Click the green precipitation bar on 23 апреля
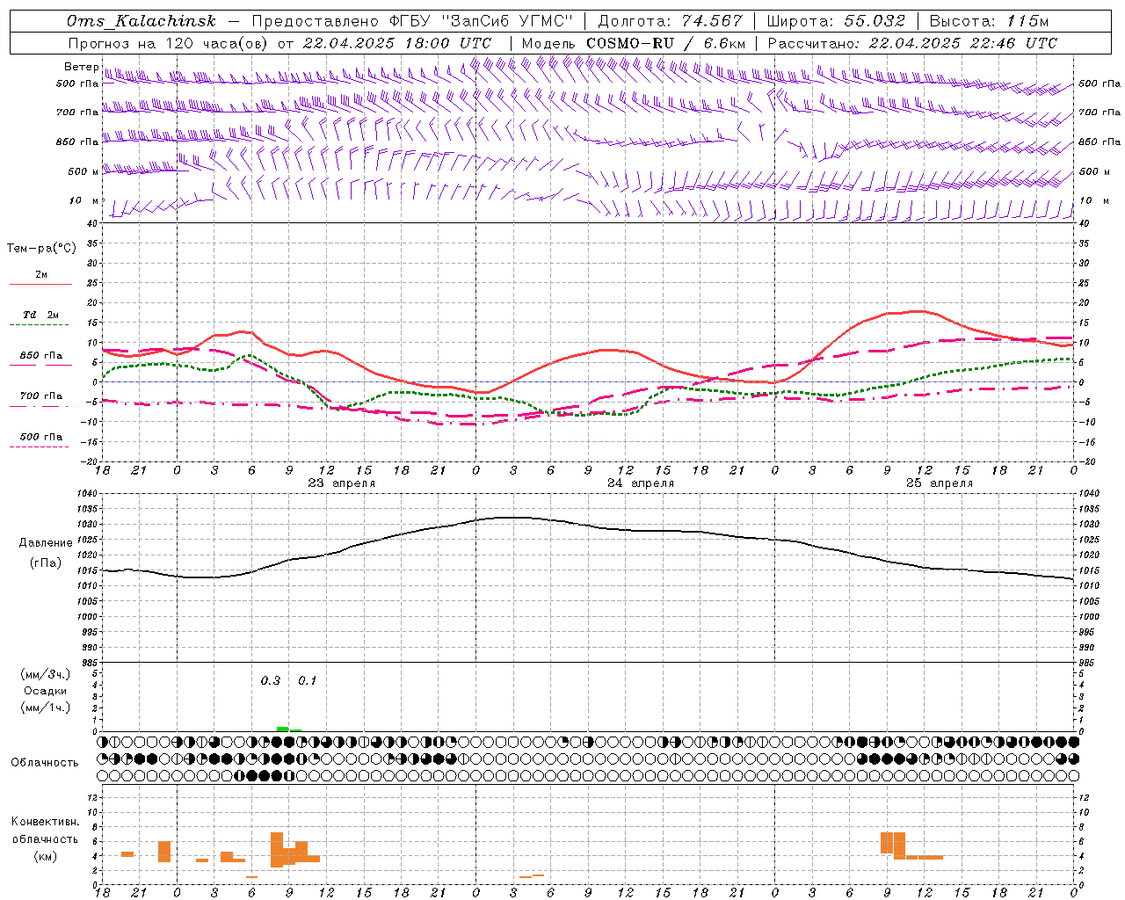 tap(283, 729)
